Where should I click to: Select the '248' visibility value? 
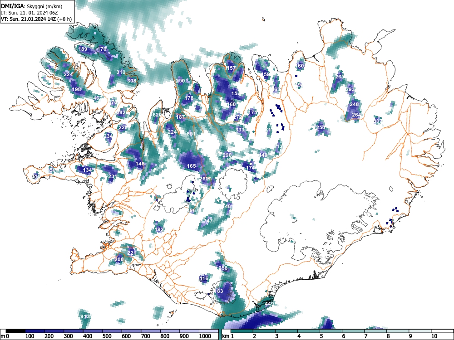(355, 104)
